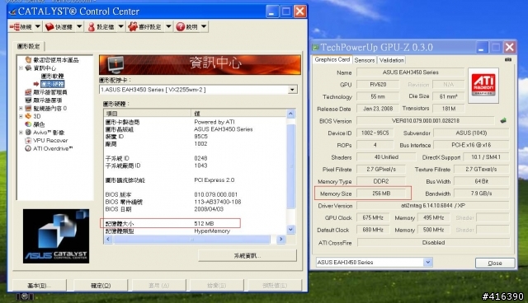Viewport: 528px width, 303px height.
Task: Open the 設定檔 toolbar dropdown arrow
Action: click(121, 26)
